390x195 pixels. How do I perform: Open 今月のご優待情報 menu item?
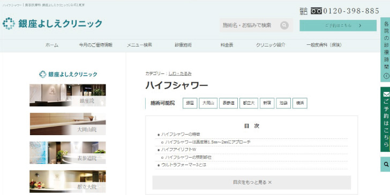coord(96,45)
